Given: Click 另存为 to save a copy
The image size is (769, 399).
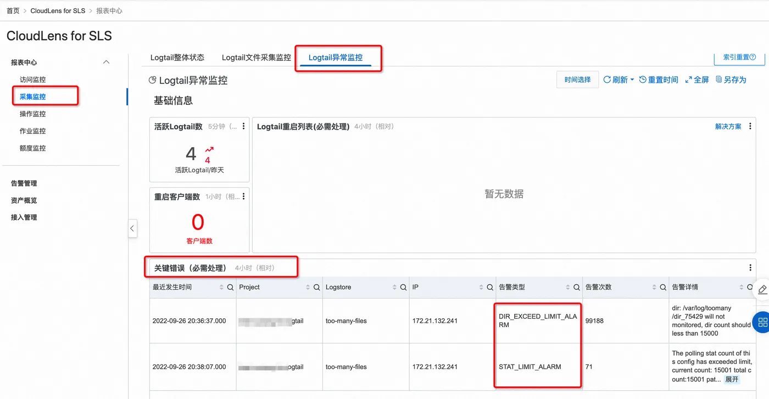Looking at the screenshot, I should (731, 80).
